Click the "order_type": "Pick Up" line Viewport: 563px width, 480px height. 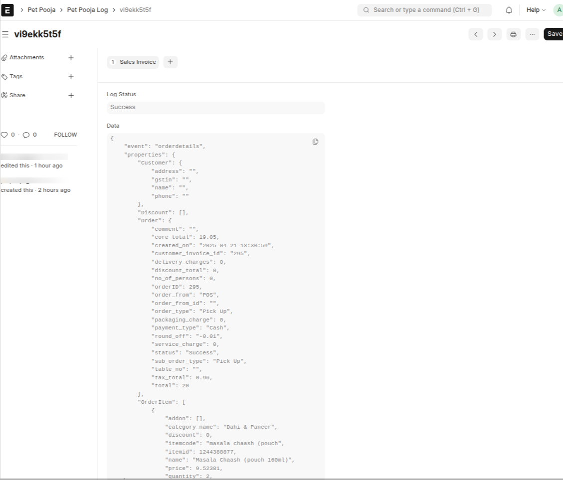(192, 312)
